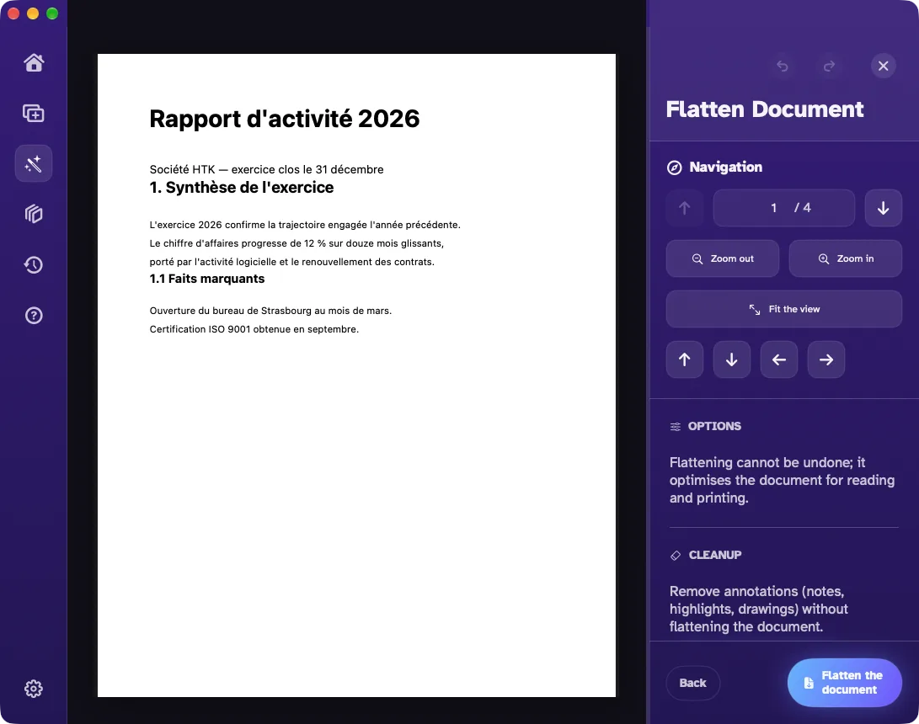Pan the view right

(825, 359)
